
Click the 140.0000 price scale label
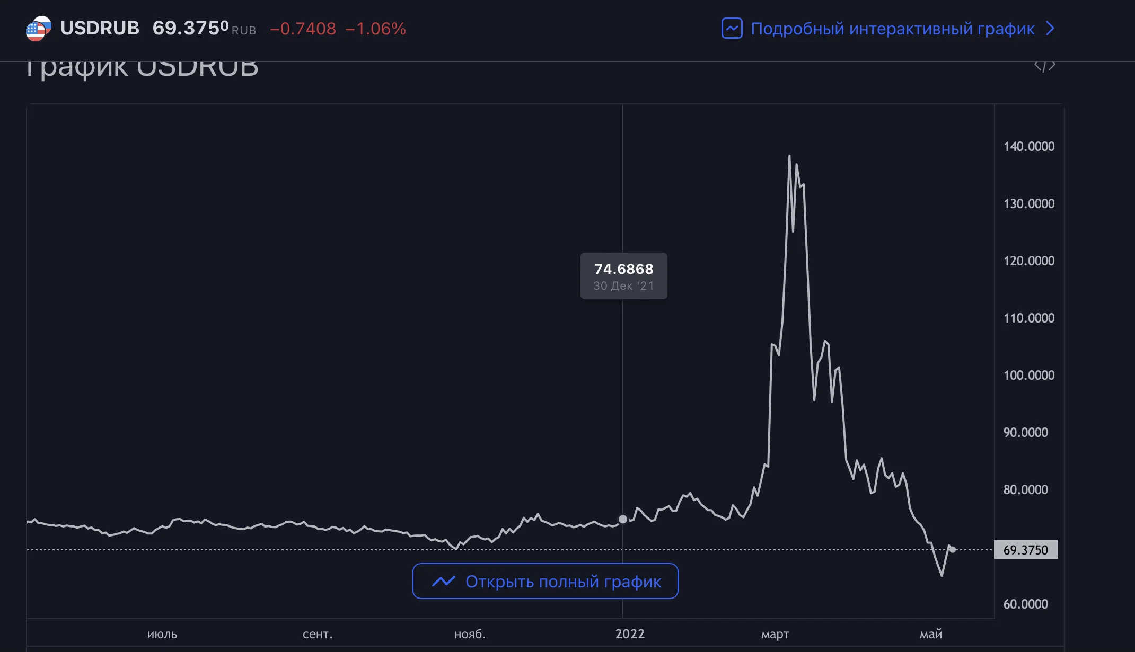tap(1029, 146)
